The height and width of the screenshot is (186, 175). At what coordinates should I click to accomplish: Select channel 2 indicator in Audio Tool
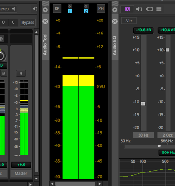coord(86,11)
